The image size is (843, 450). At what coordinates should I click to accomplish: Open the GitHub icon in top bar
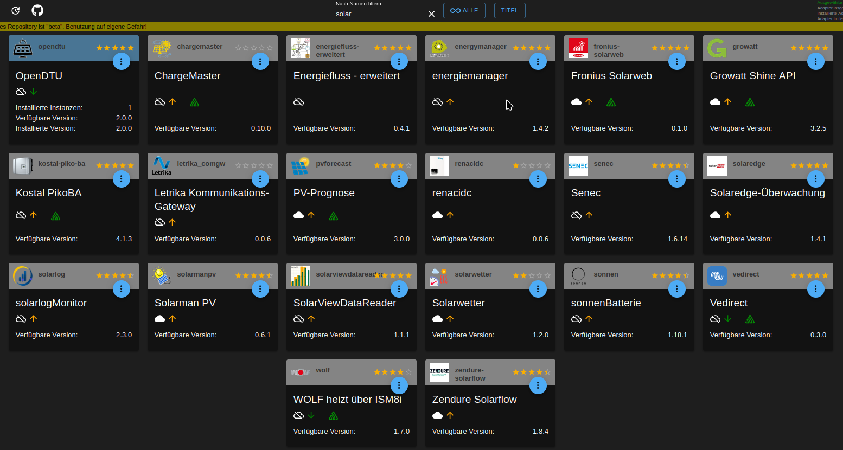[37, 10]
